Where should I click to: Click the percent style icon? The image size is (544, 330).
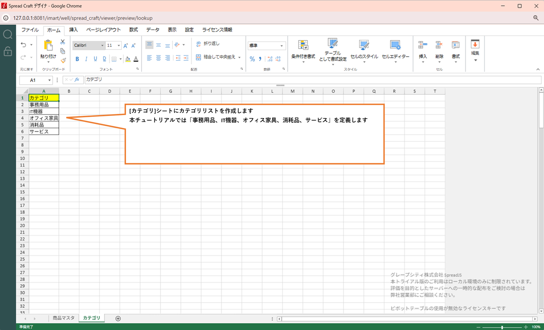point(252,59)
